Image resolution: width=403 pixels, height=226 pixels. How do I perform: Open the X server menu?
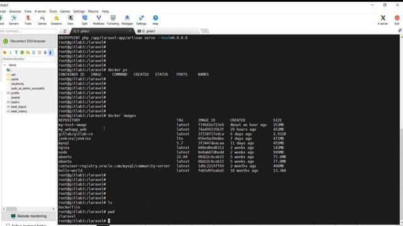pyautogui.click(x=40, y=11)
